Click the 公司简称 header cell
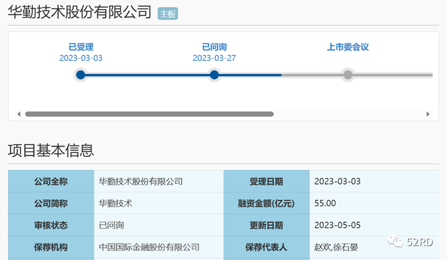The image size is (447, 260). pyautogui.click(x=51, y=203)
